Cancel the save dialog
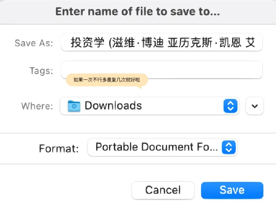 pyautogui.click(x=163, y=190)
